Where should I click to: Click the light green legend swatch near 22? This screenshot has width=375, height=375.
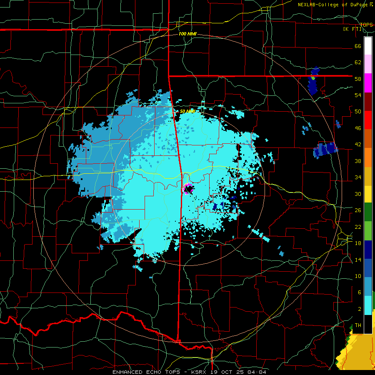(x=368, y=231)
